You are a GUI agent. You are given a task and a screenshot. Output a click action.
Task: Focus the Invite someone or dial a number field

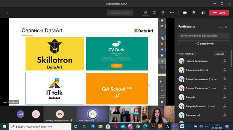(x=204, y=36)
